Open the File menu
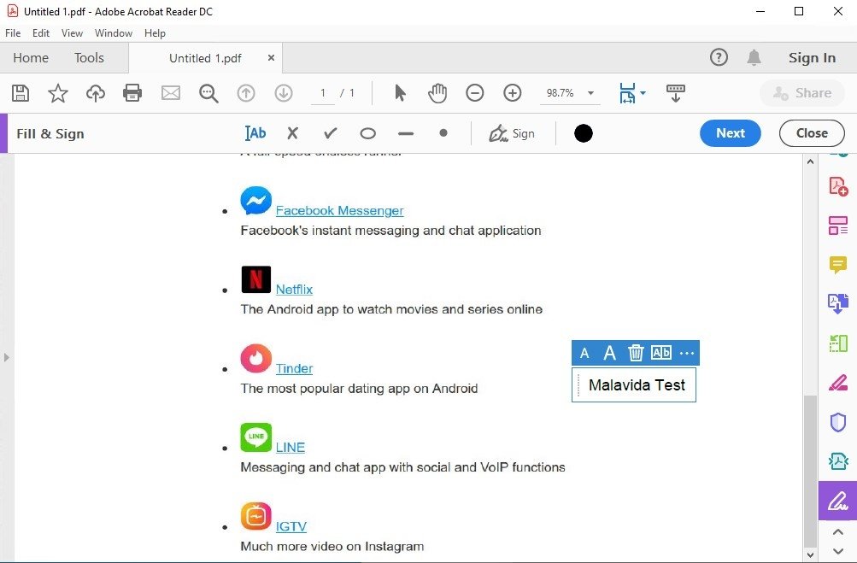Viewport: 857px width, 563px height. pyautogui.click(x=13, y=32)
